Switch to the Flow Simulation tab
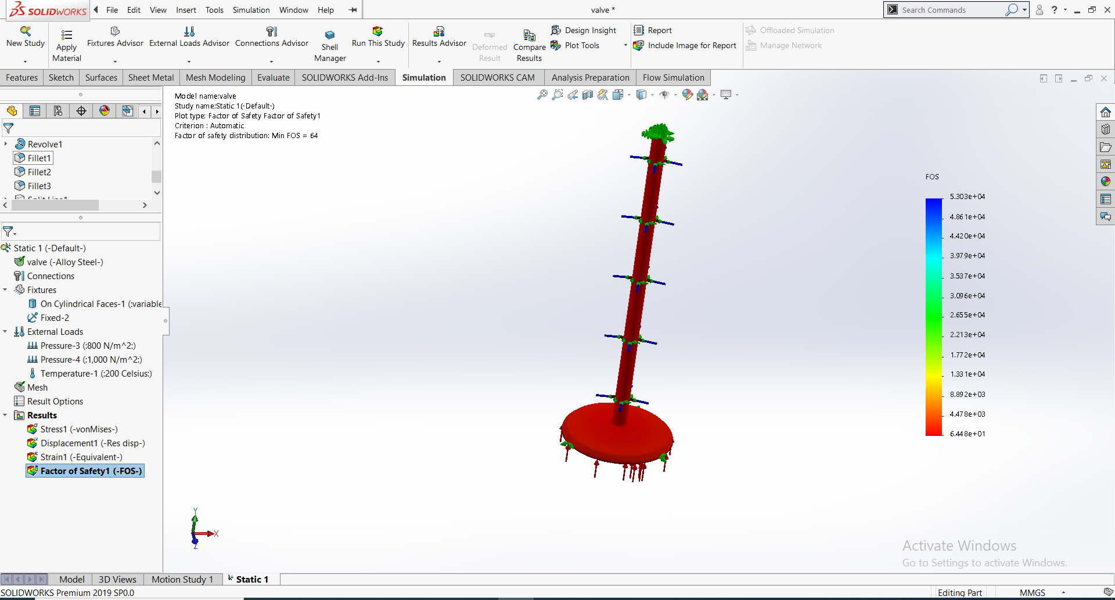This screenshot has height=600, width=1115. pos(673,77)
